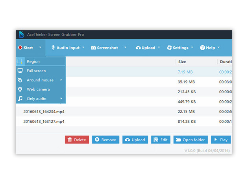
Task: Click the Around mouse icon
Action: point(20,80)
